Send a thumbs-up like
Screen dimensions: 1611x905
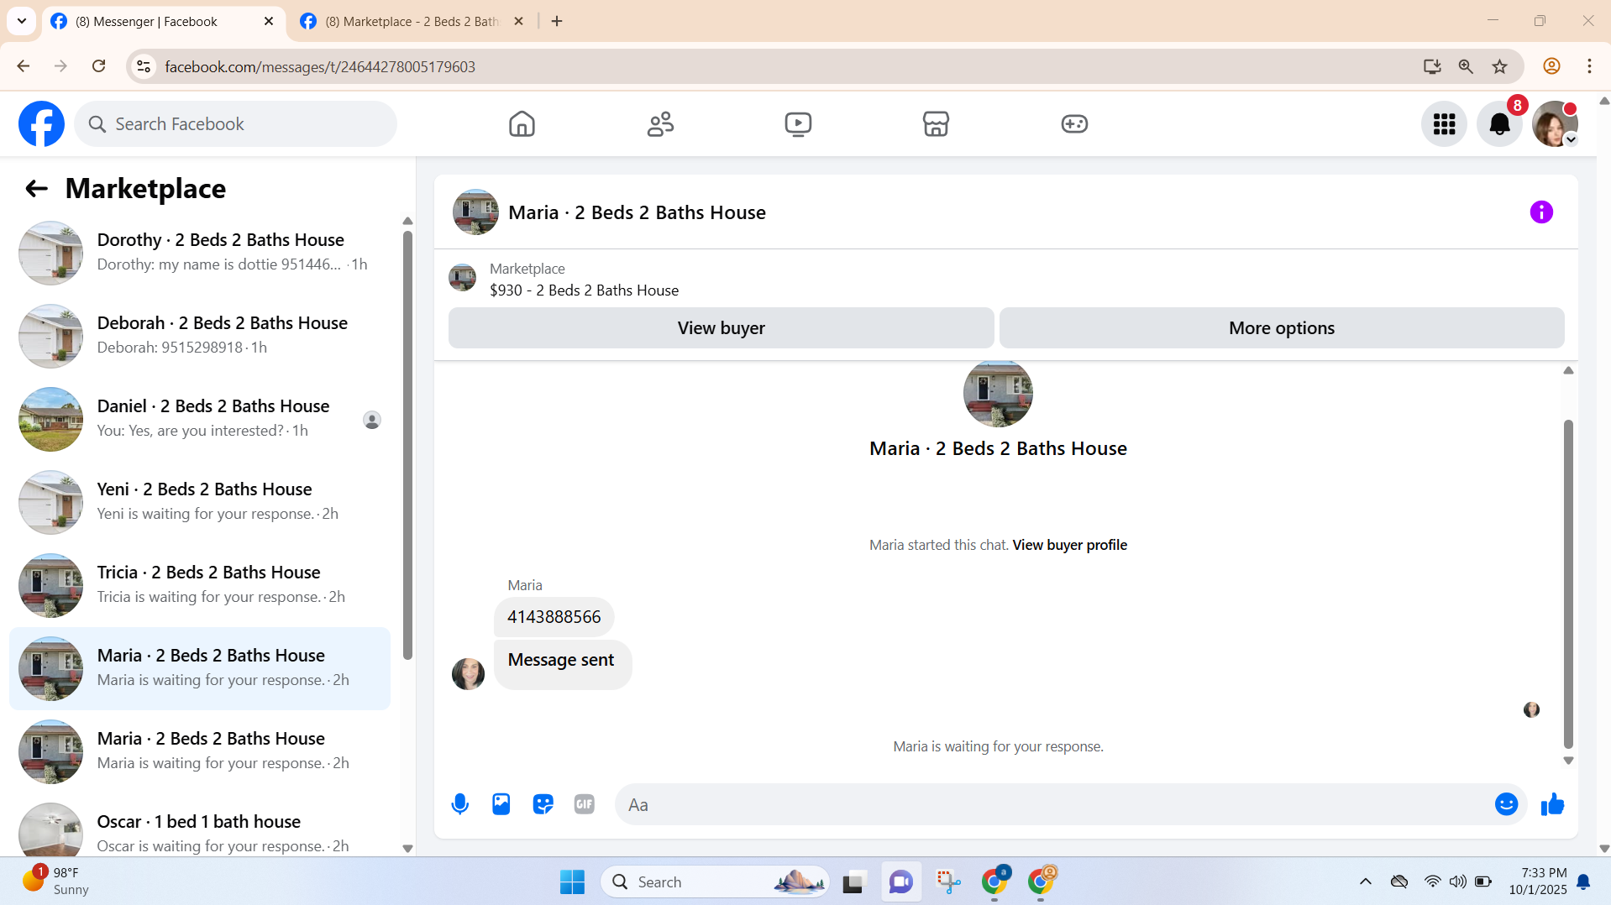click(x=1552, y=804)
